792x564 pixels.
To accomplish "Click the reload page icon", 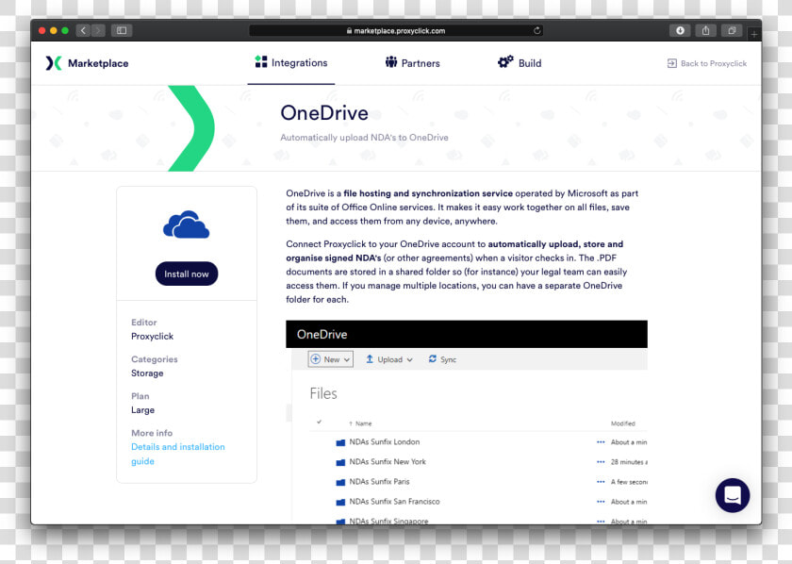I will tap(536, 31).
